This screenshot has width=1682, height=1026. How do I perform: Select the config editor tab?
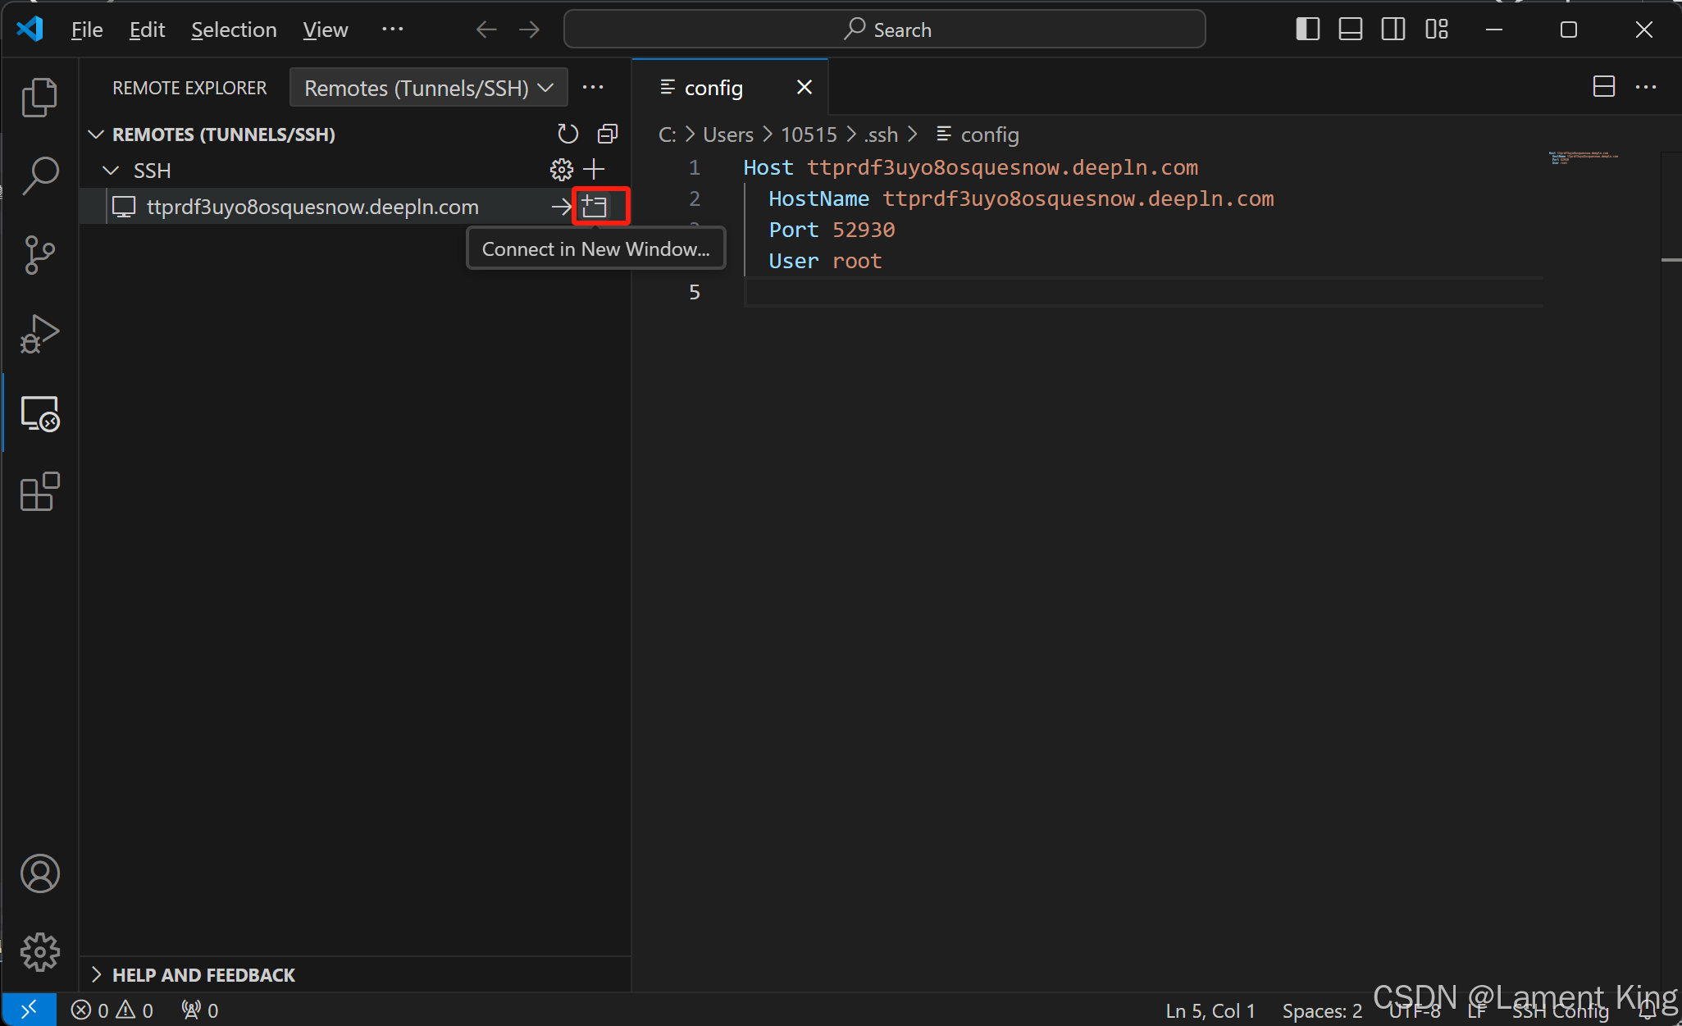(713, 88)
